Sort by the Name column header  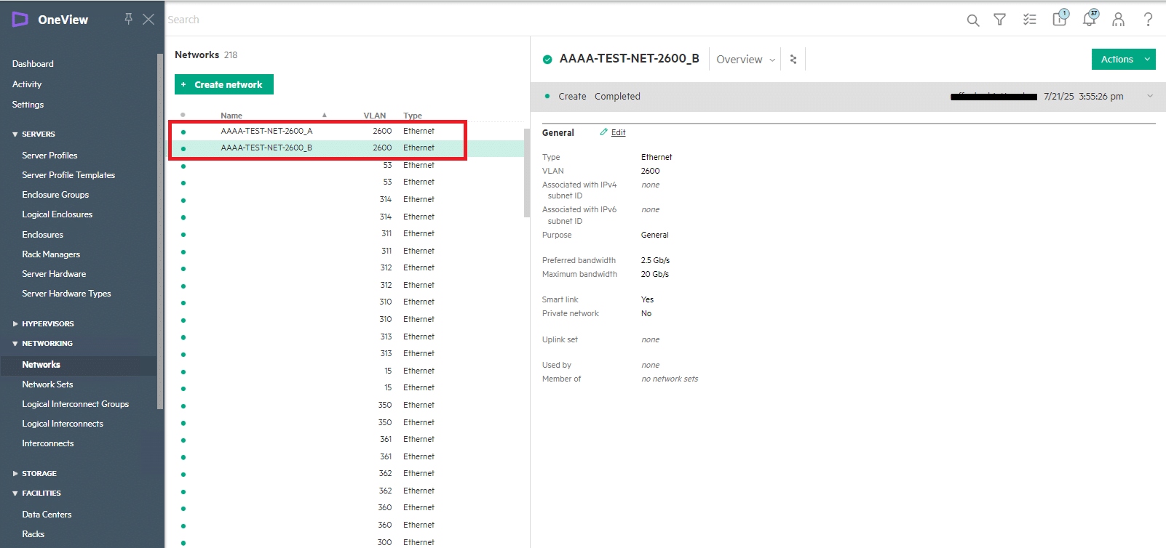(x=231, y=116)
